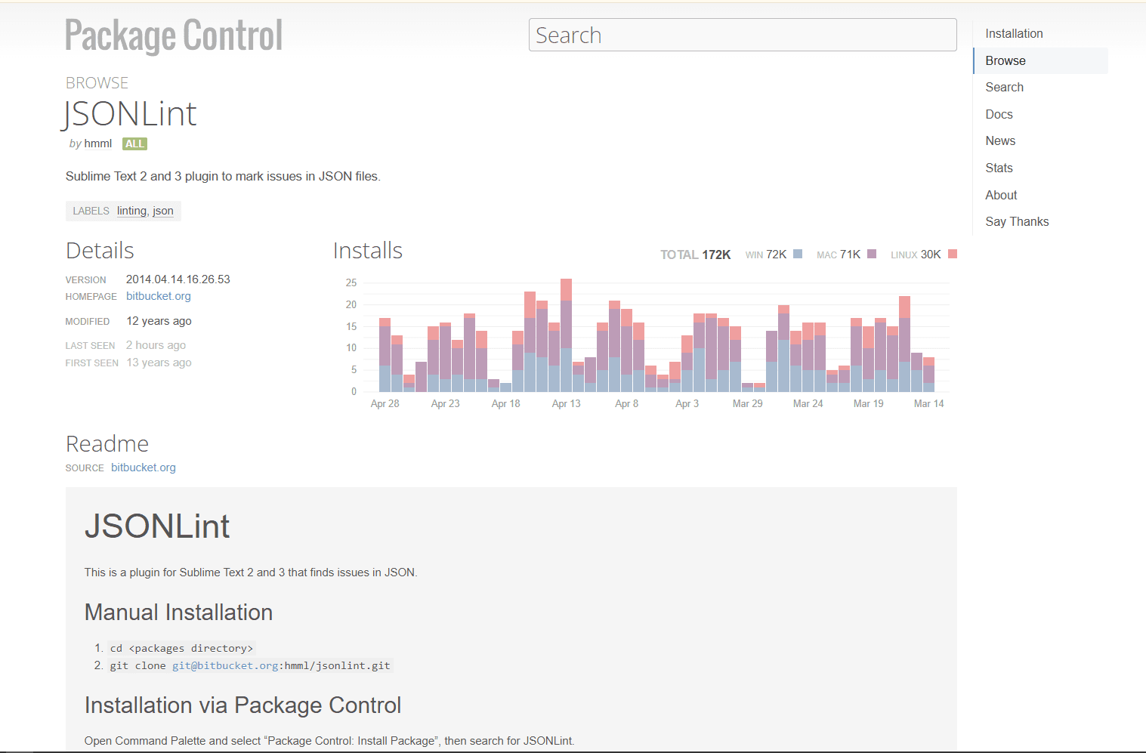This screenshot has height=753, width=1146.
Task: Go to Search in the side navigation
Action: click(1004, 87)
